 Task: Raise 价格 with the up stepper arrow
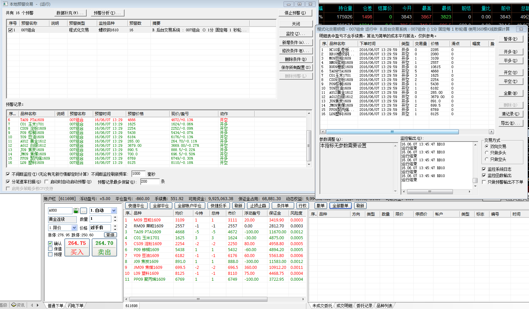click(115, 226)
